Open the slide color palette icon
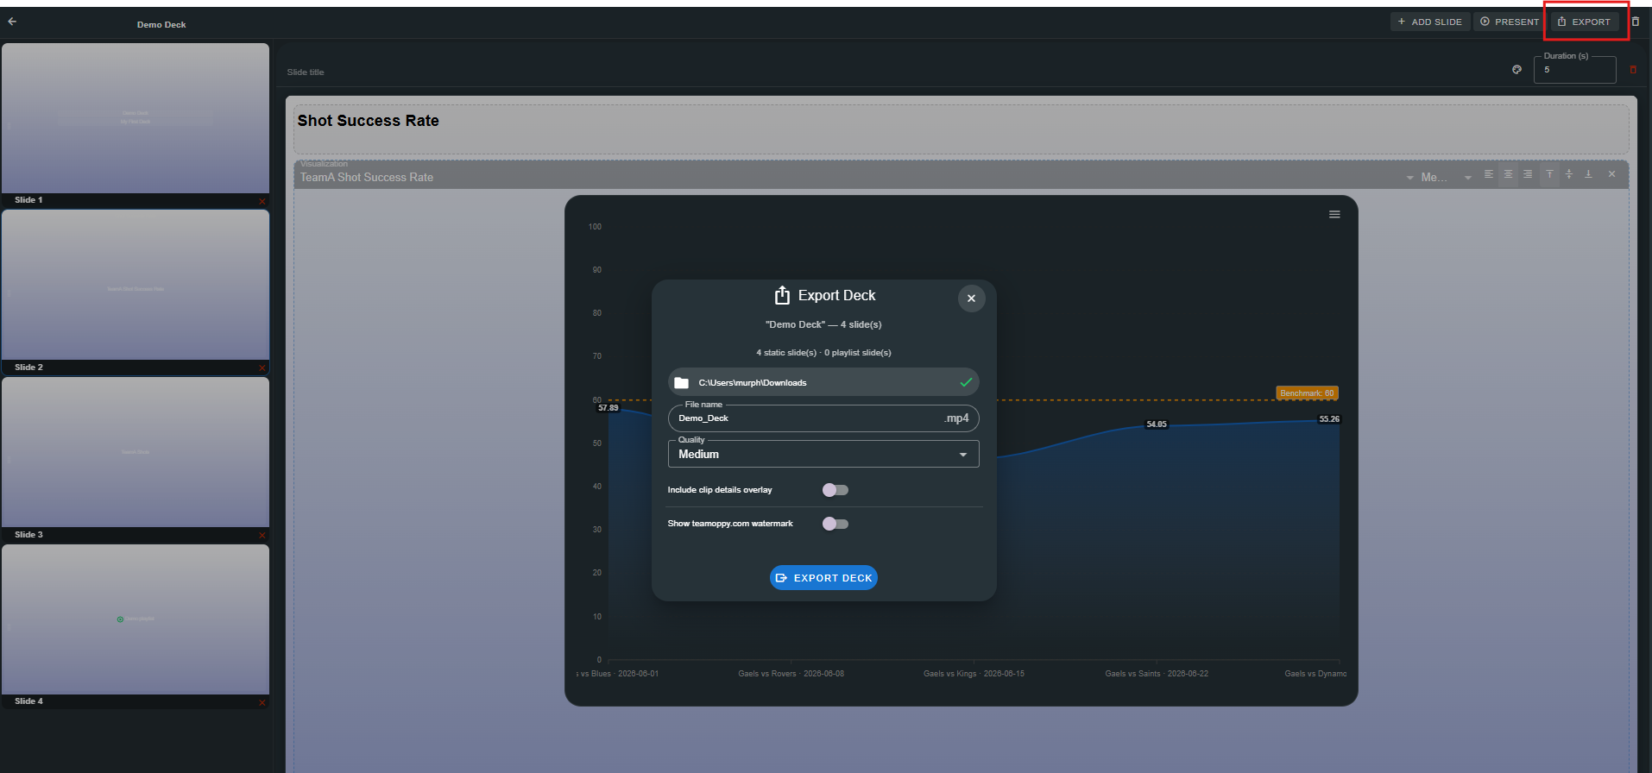1652x773 pixels. (1516, 69)
